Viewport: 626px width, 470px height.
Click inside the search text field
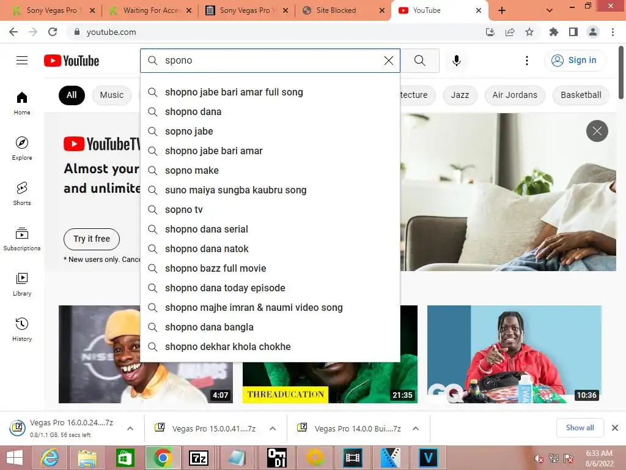click(271, 61)
